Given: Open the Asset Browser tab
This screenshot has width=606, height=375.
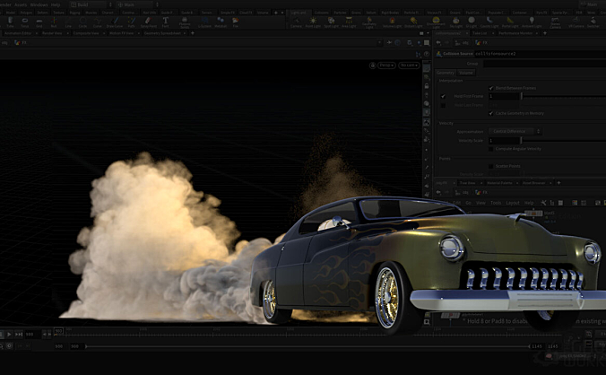Looking at the screenshot, I should [533, 183].
